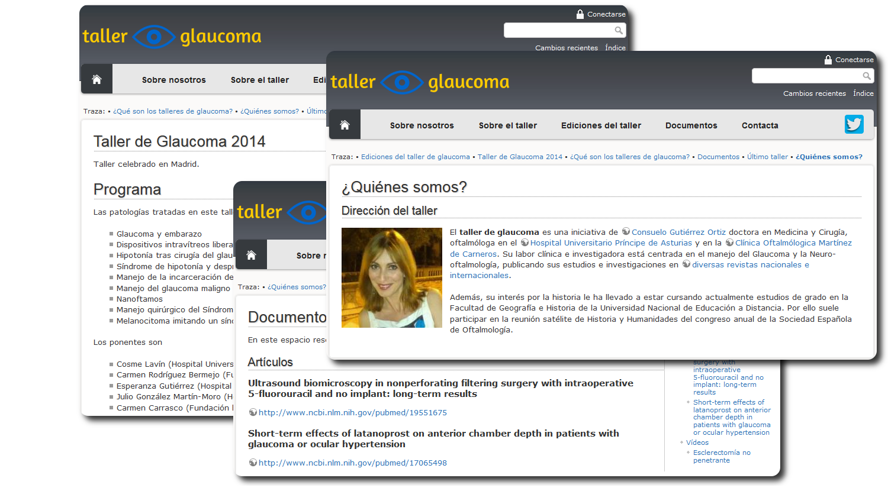
Task: Open Ediciones del taller menu item
Action: (x=601, y=125)
